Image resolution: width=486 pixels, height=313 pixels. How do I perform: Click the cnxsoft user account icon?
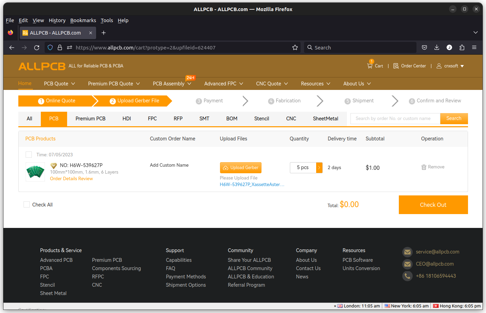pos(439,66)
